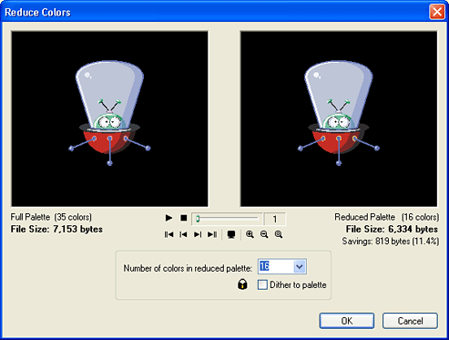Click the frame number box
Viewport: 449px width, 340px height.
275,219
